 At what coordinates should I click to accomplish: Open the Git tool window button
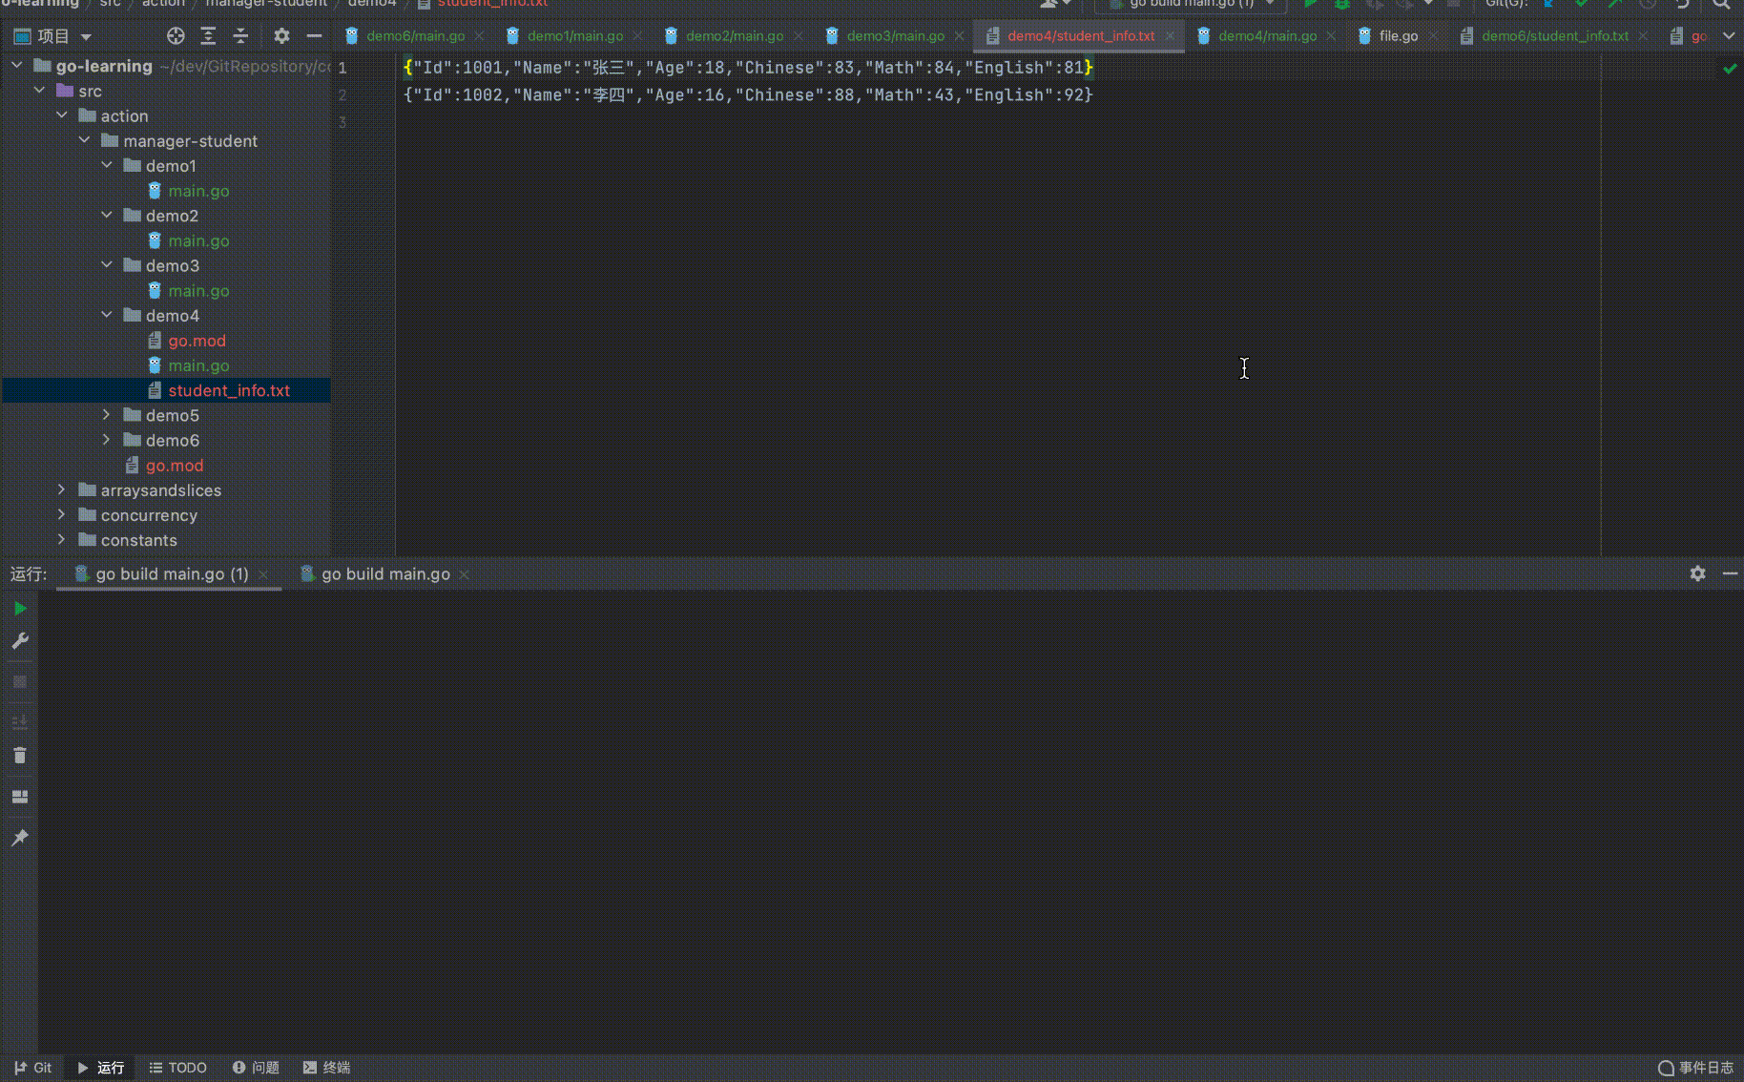(33, 1068)
